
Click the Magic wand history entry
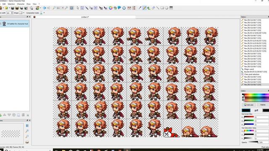coord(249,69)
